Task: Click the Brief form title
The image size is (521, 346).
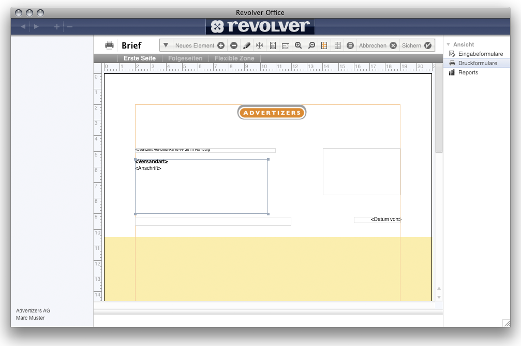Action: click(x=131, y=45)
